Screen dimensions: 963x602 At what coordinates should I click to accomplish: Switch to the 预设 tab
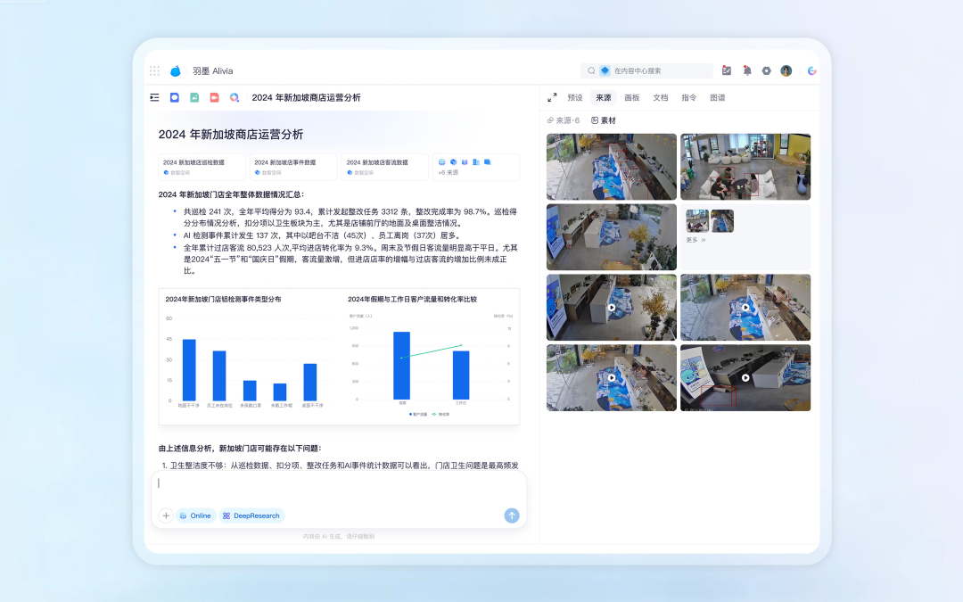coord(575,98)
